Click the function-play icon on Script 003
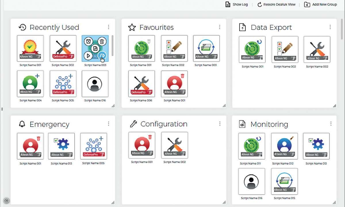This screenshot has height=207, width=345. (x=102, y=55)
